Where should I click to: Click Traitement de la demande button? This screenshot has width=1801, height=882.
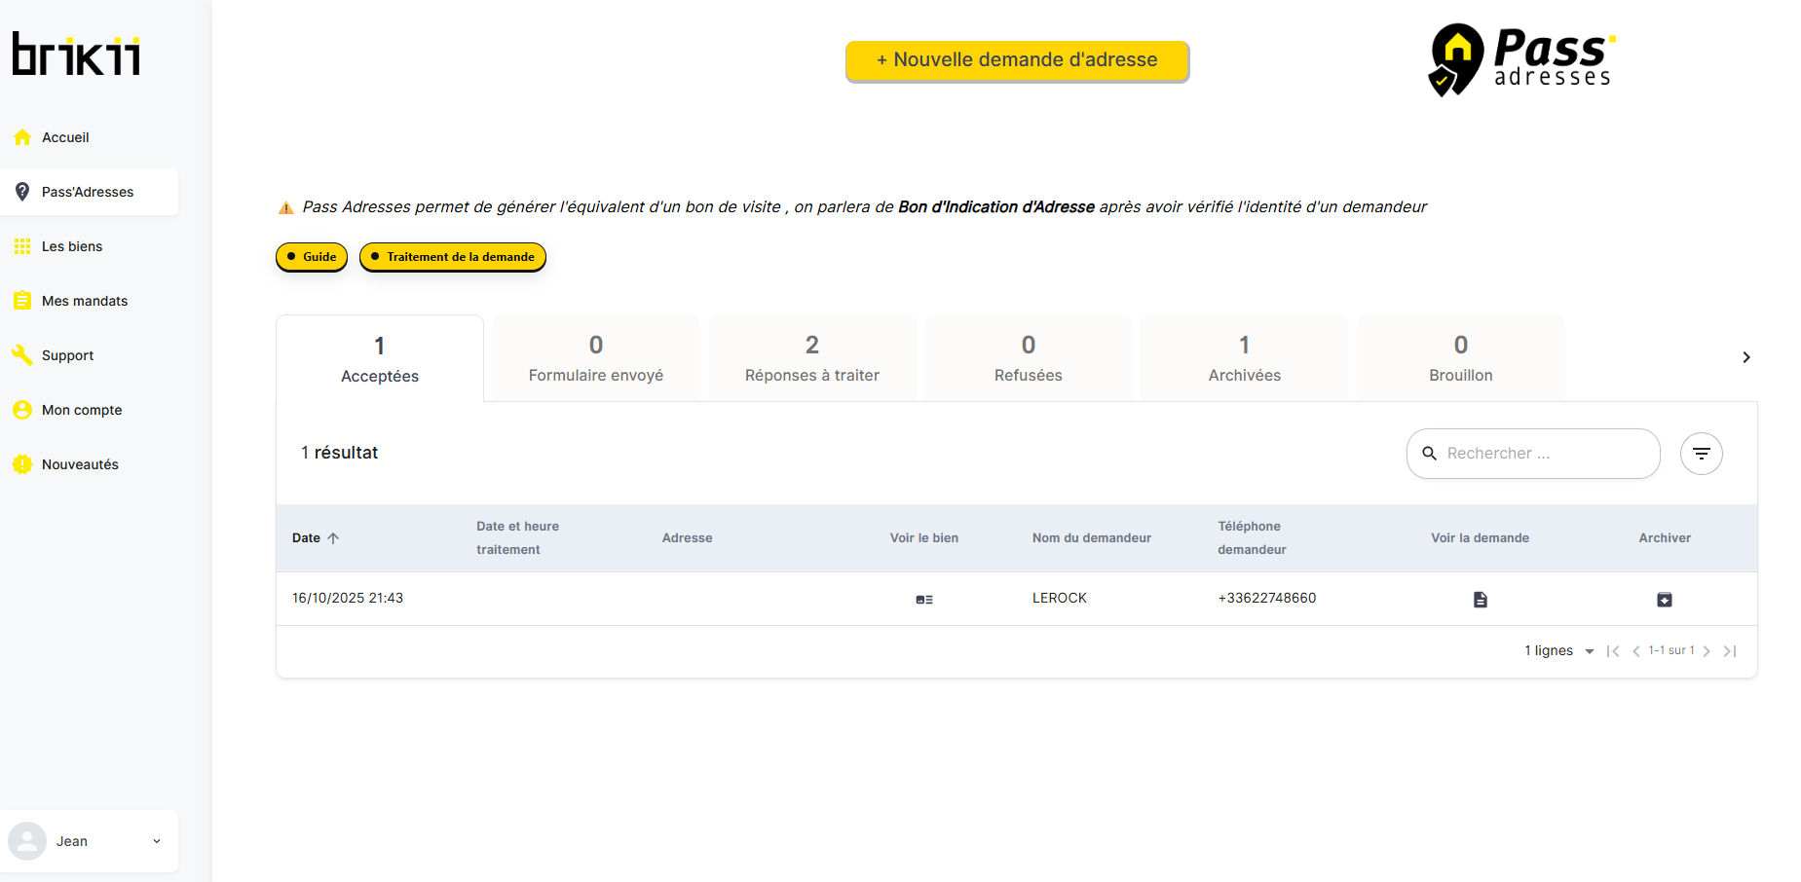(x=452, y=257)
